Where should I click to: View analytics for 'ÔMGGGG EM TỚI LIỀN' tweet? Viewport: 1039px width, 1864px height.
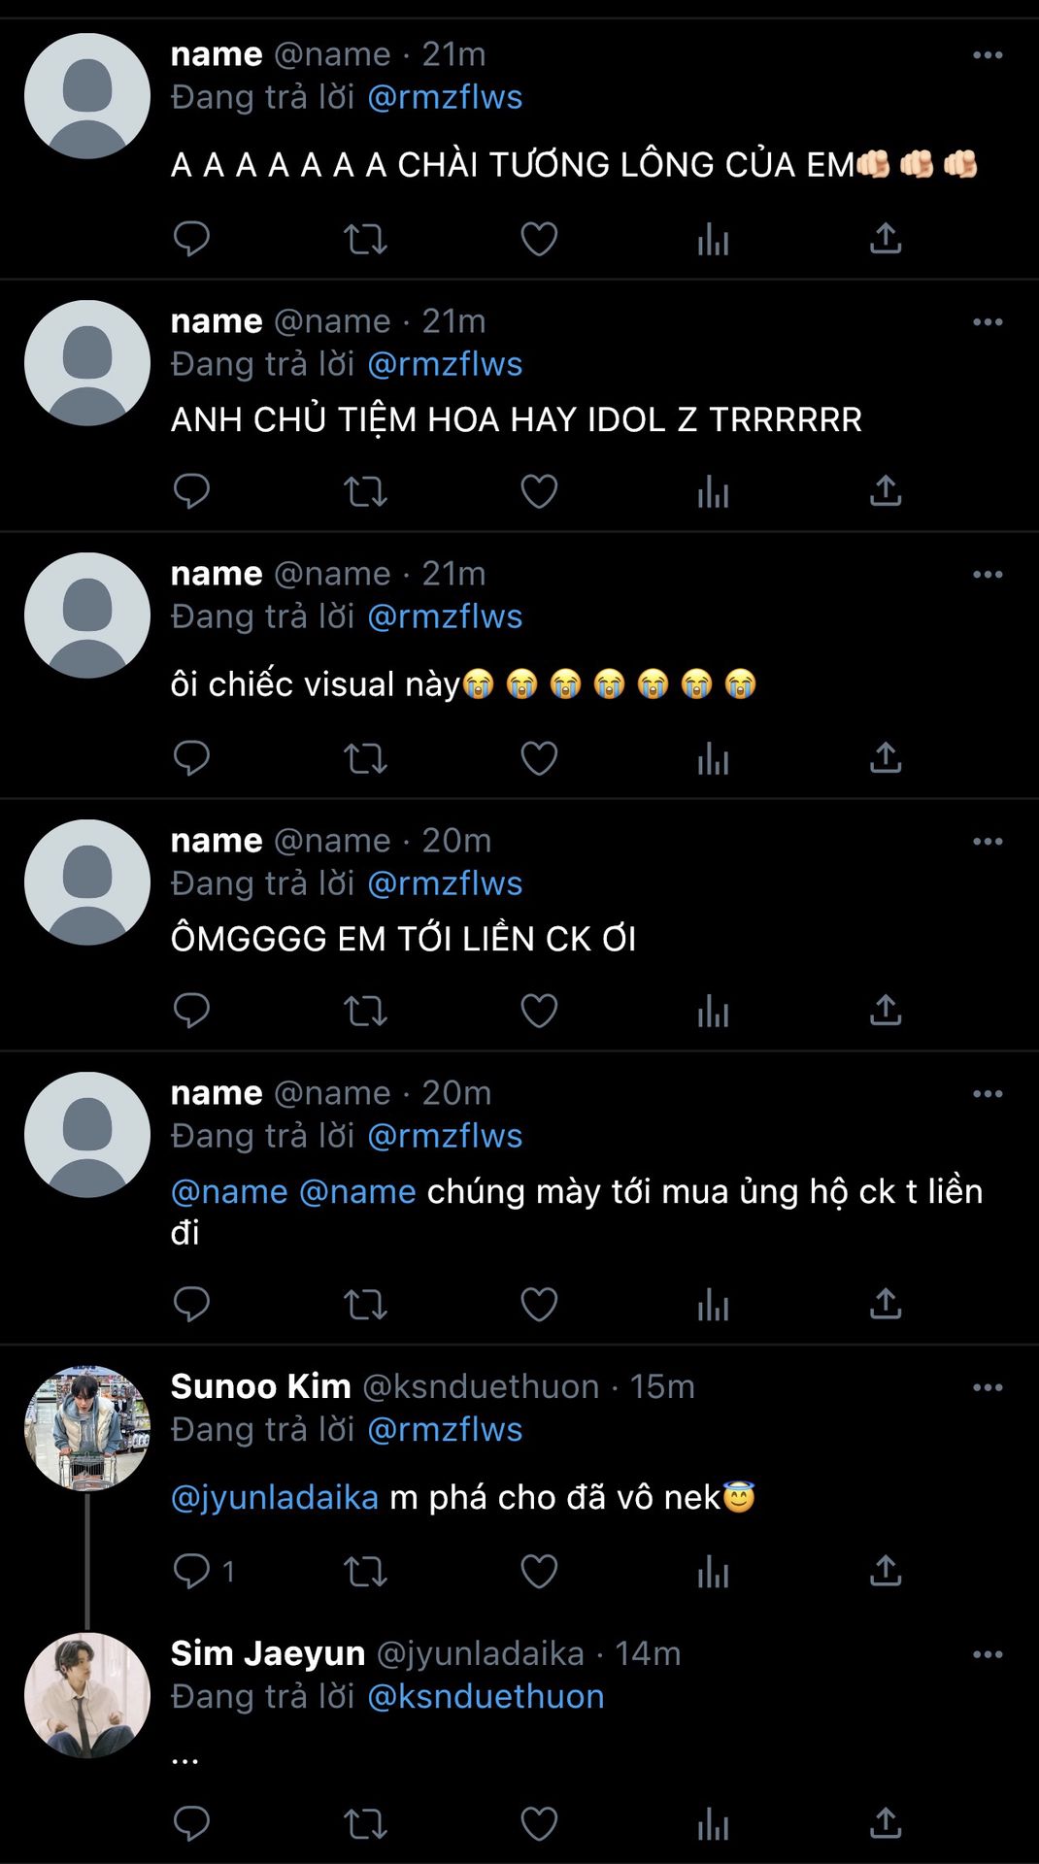[713, 1012]
